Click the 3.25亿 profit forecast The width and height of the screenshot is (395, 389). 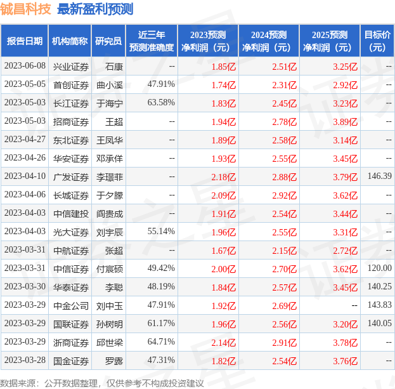[x=346, y=67]
